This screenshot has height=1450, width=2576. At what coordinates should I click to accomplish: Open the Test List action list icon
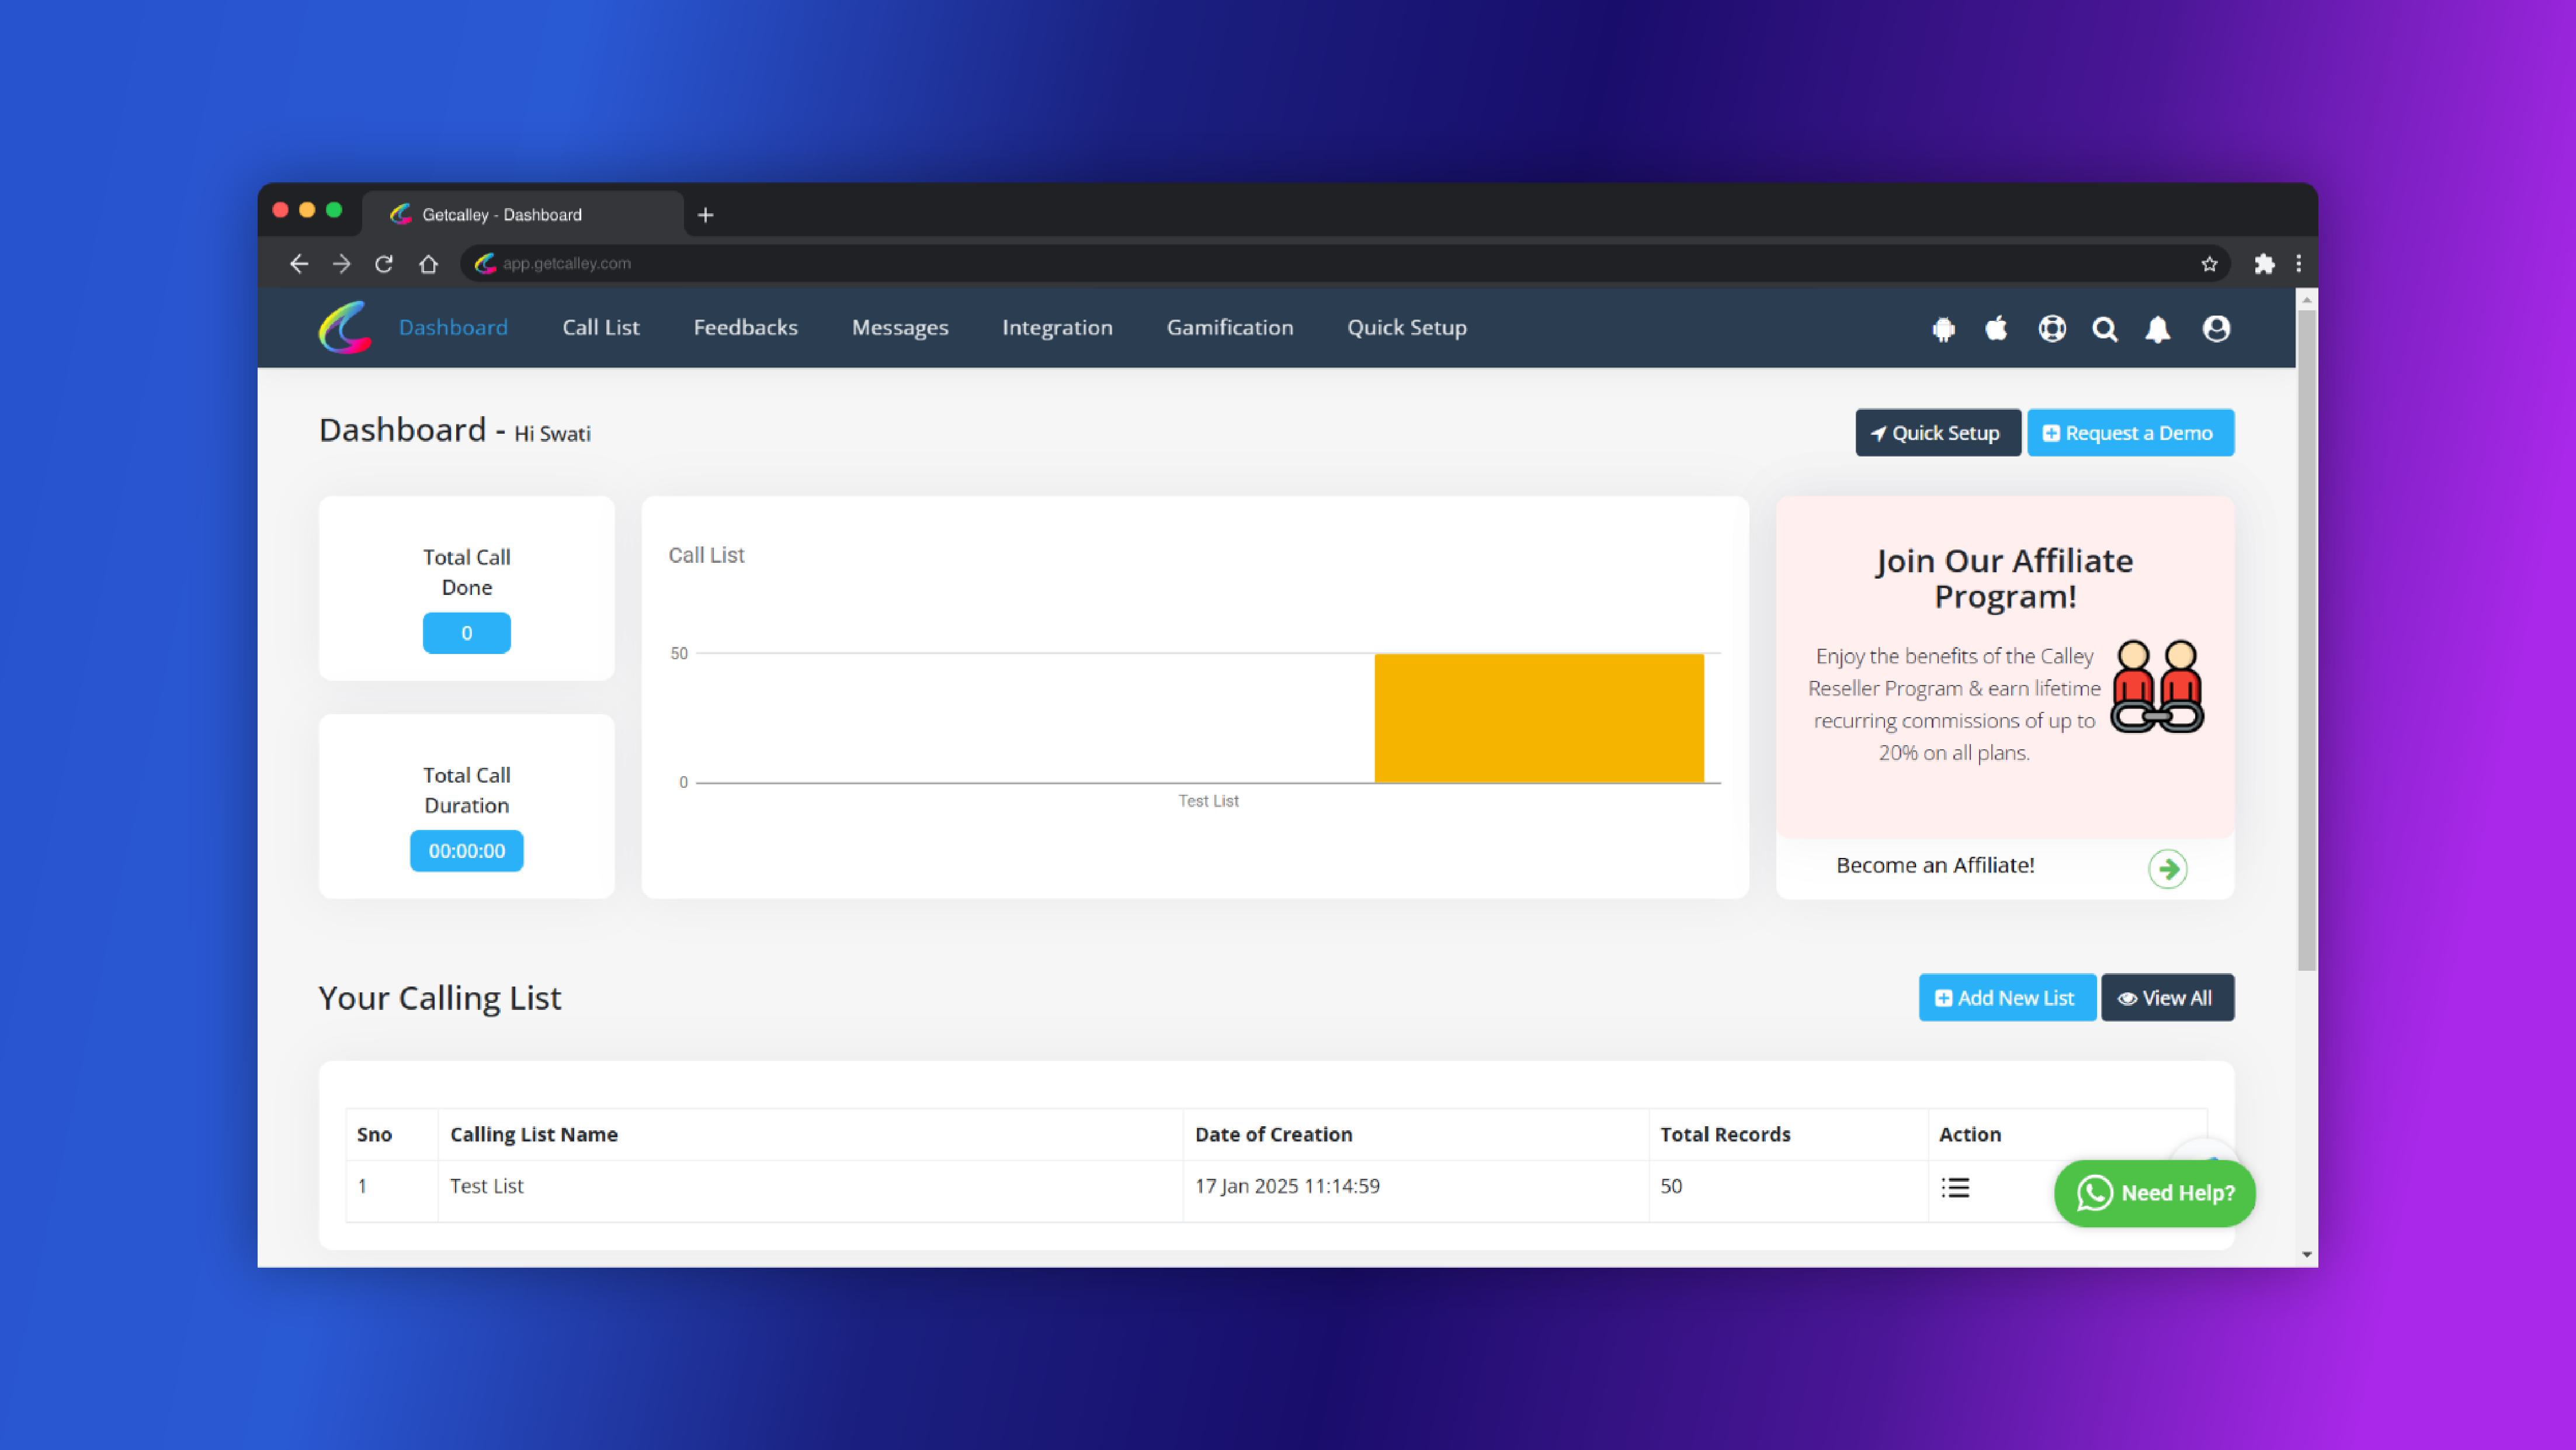[1955, 1188]
